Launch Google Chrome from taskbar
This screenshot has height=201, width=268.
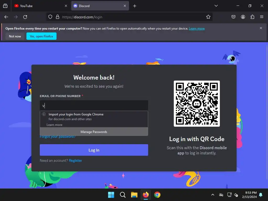tap(157, 195)
